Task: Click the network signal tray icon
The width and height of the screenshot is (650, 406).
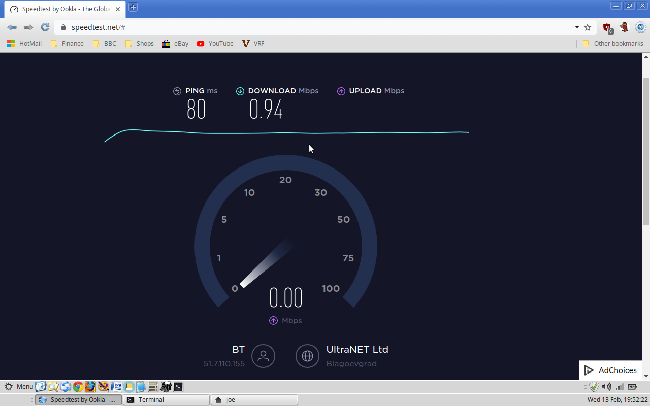Action: (619, 387)
